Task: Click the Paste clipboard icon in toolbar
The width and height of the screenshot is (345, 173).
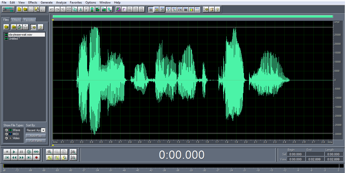Action: coord(86,9)
